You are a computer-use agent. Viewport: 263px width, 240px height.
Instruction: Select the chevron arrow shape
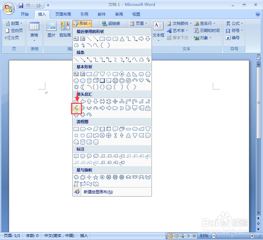[122, 108]
